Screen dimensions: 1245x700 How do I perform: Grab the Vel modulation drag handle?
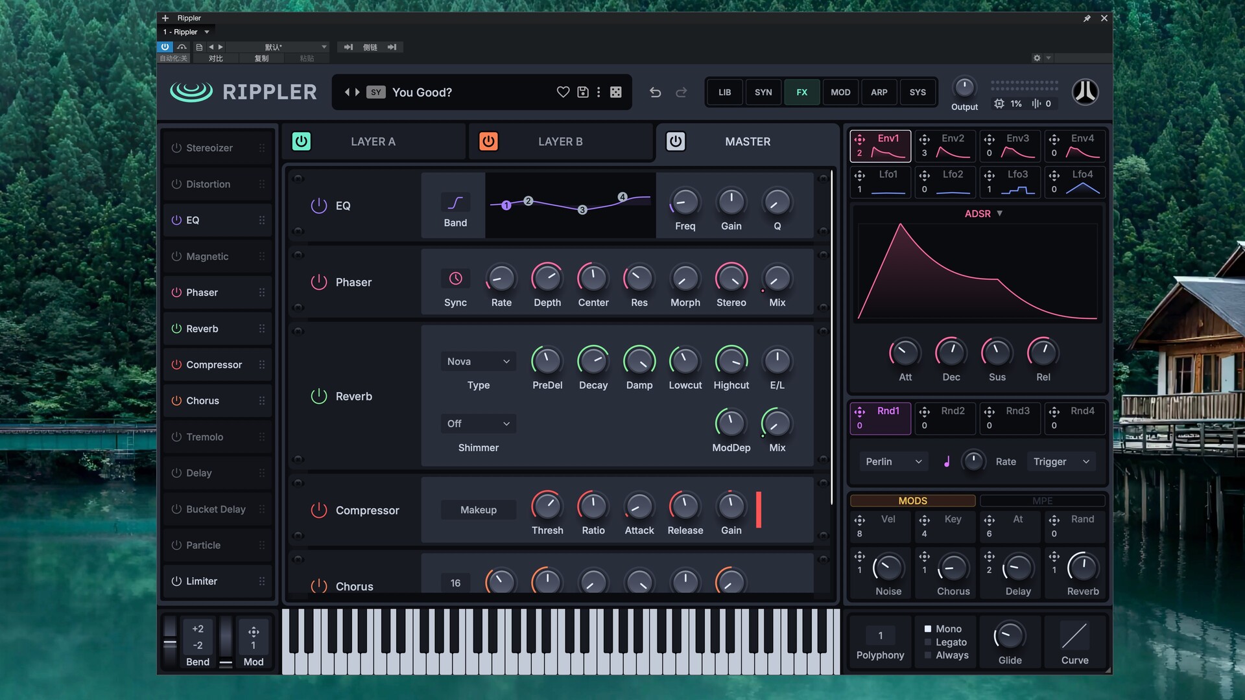point(860,520)
